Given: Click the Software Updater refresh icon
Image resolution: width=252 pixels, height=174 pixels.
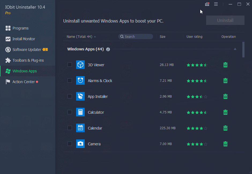Looking at the screenshot, I should point(8,50).
